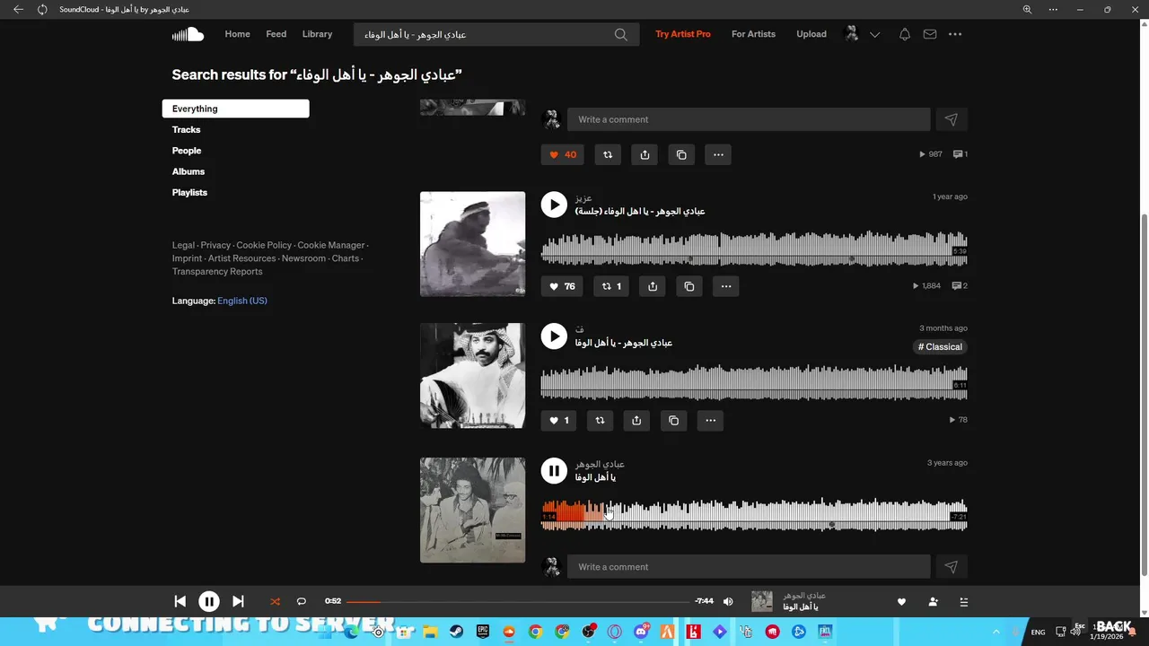This screenshot has height=646, width=1149.
Task: Filter results by Playlists
Action: [x=189, y=193]
